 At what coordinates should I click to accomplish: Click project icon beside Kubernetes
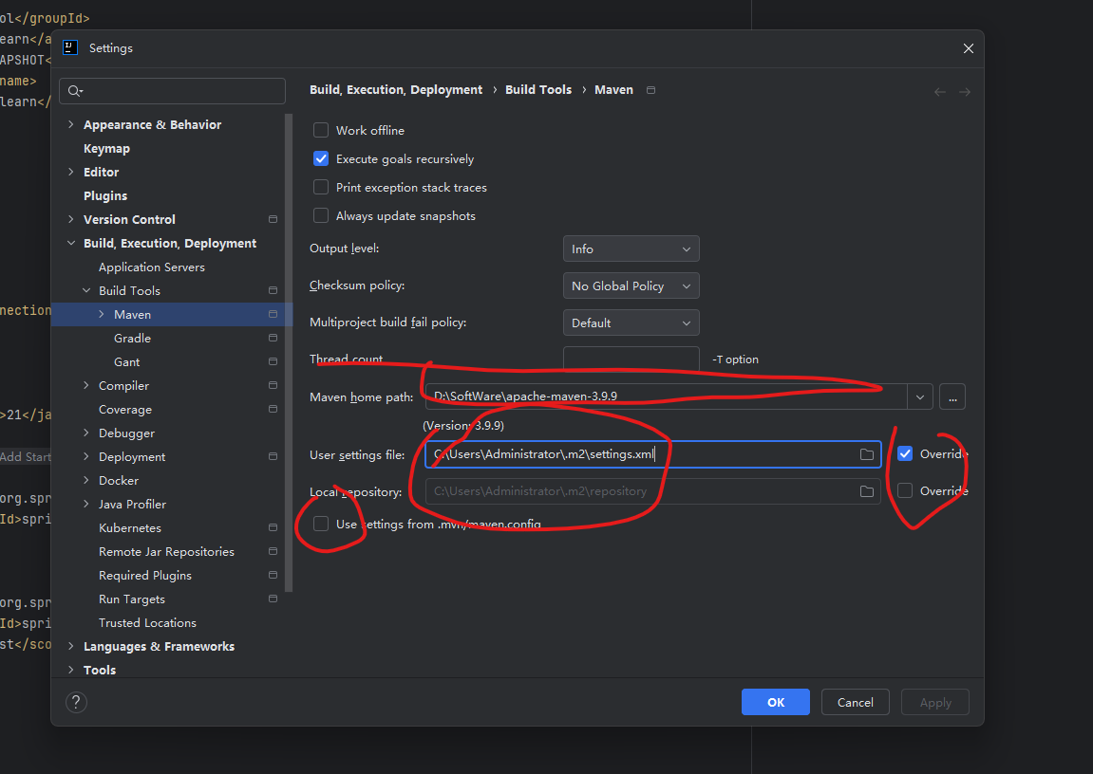tap(273, 527)
